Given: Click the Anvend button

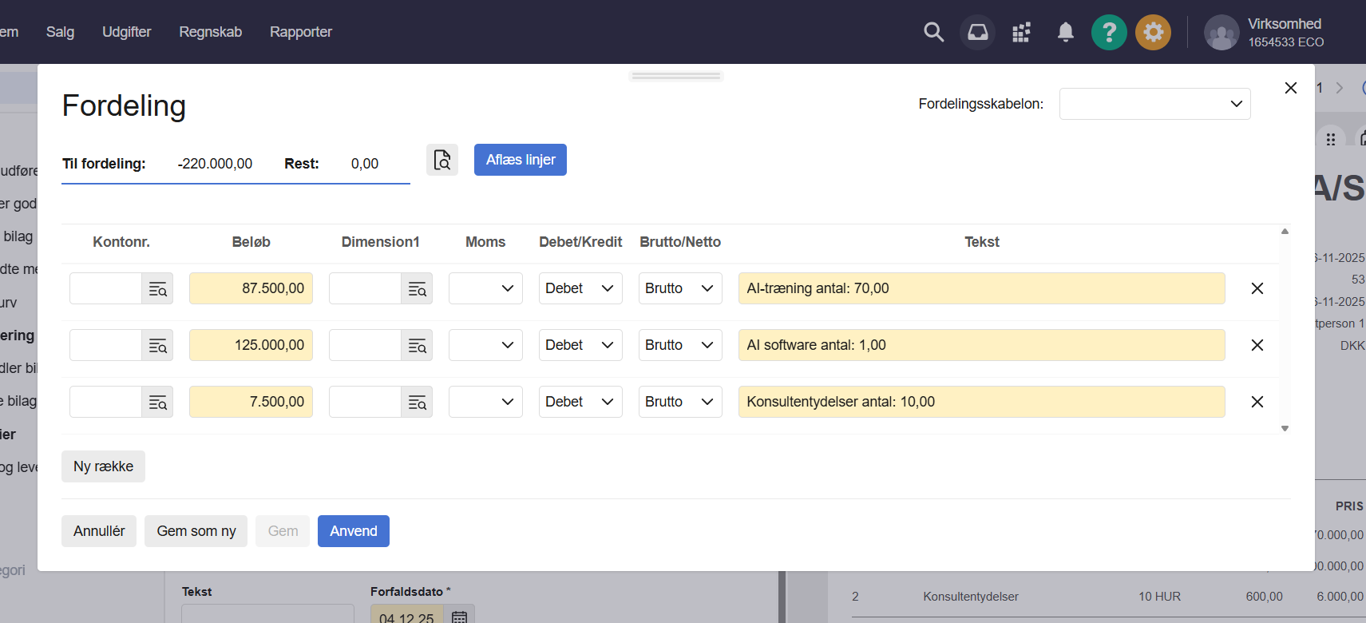Looking at the screenshot, I should click(x=353, y=531).
